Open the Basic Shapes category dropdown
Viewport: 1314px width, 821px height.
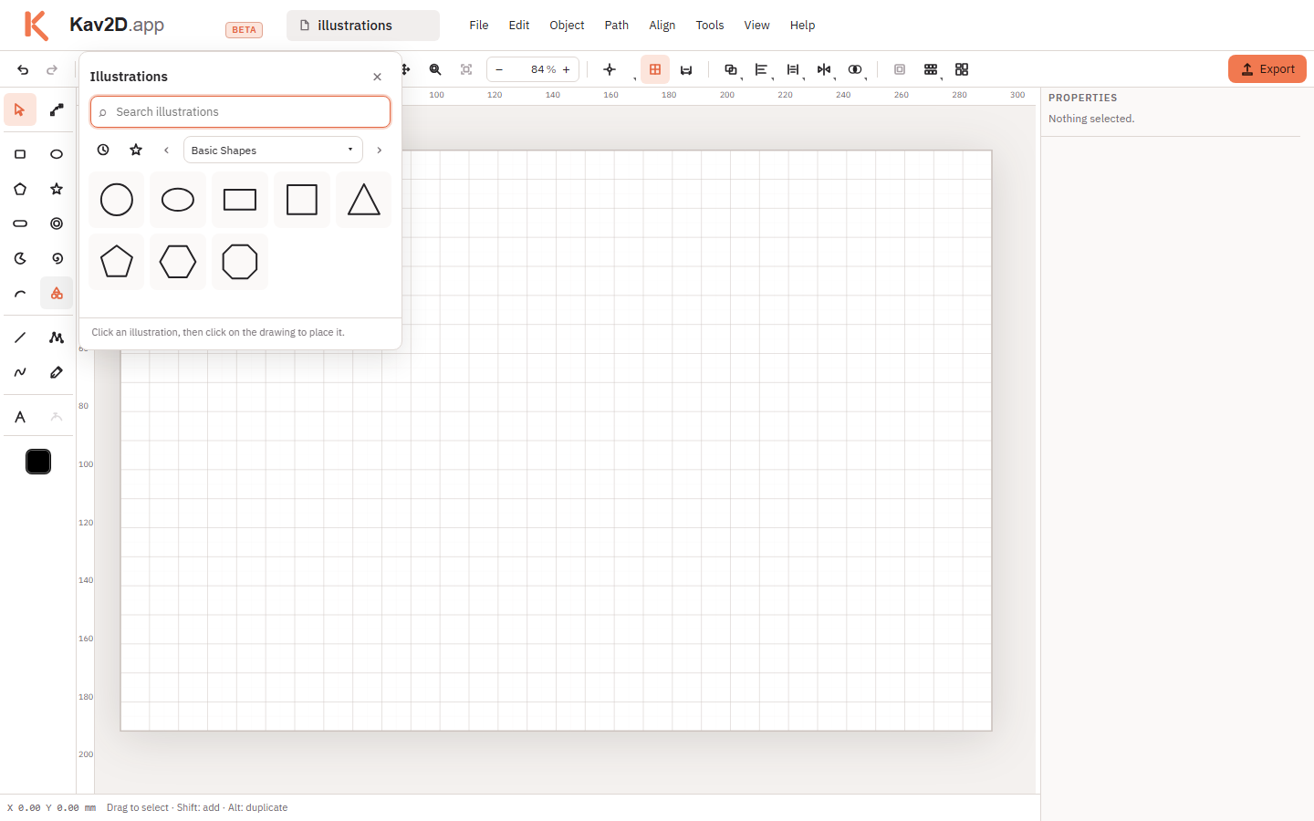[x=273, y=150]
